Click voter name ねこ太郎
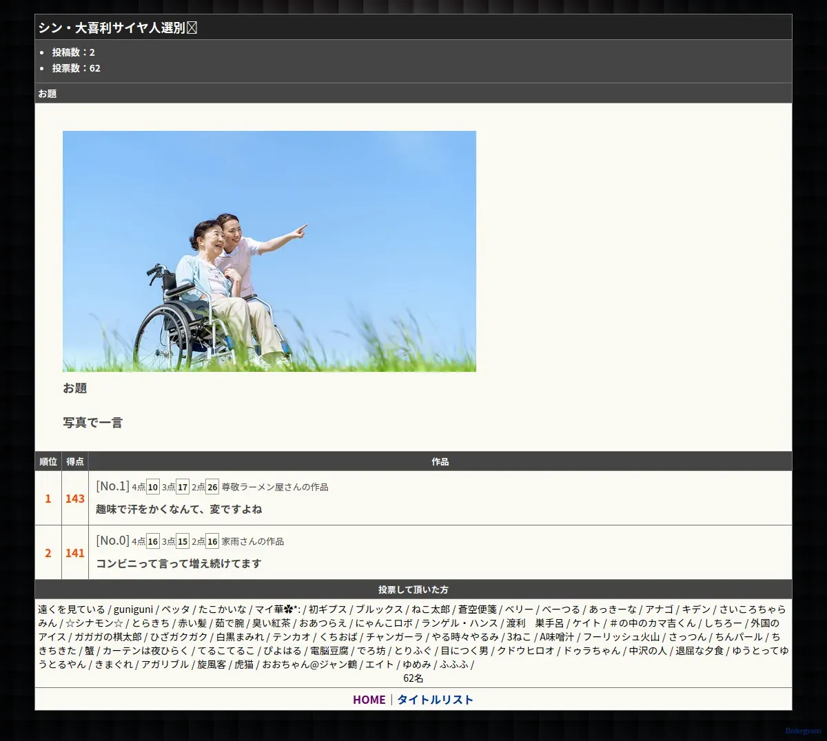Screen dimensions: 827x741 tap(431, 609)
